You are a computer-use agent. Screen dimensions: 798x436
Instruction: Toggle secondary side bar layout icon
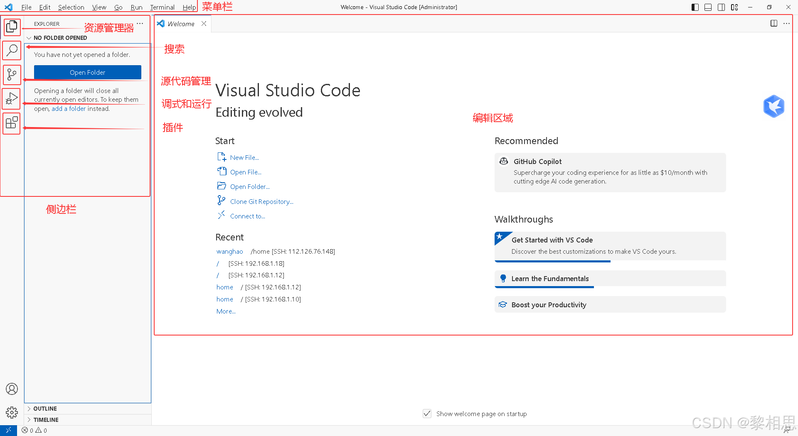coord(722,7)
